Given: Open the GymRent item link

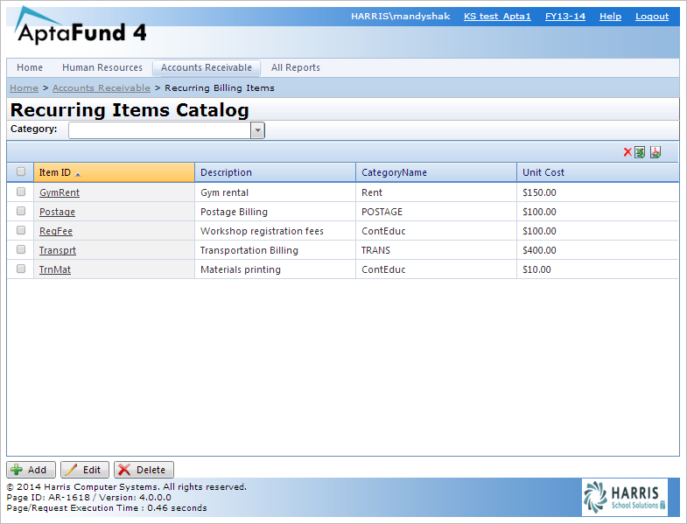Looking at the screenshot, I should pyautogui.click(x=60, y=192).
